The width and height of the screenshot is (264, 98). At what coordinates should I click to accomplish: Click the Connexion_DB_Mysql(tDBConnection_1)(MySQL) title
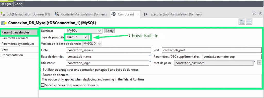coord(52,23)
